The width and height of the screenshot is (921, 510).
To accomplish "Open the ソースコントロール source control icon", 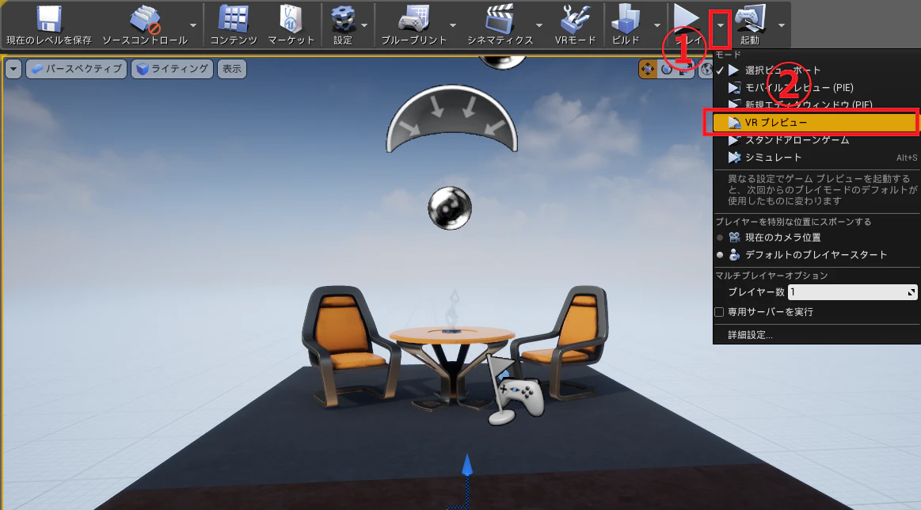I will point(144,19).
